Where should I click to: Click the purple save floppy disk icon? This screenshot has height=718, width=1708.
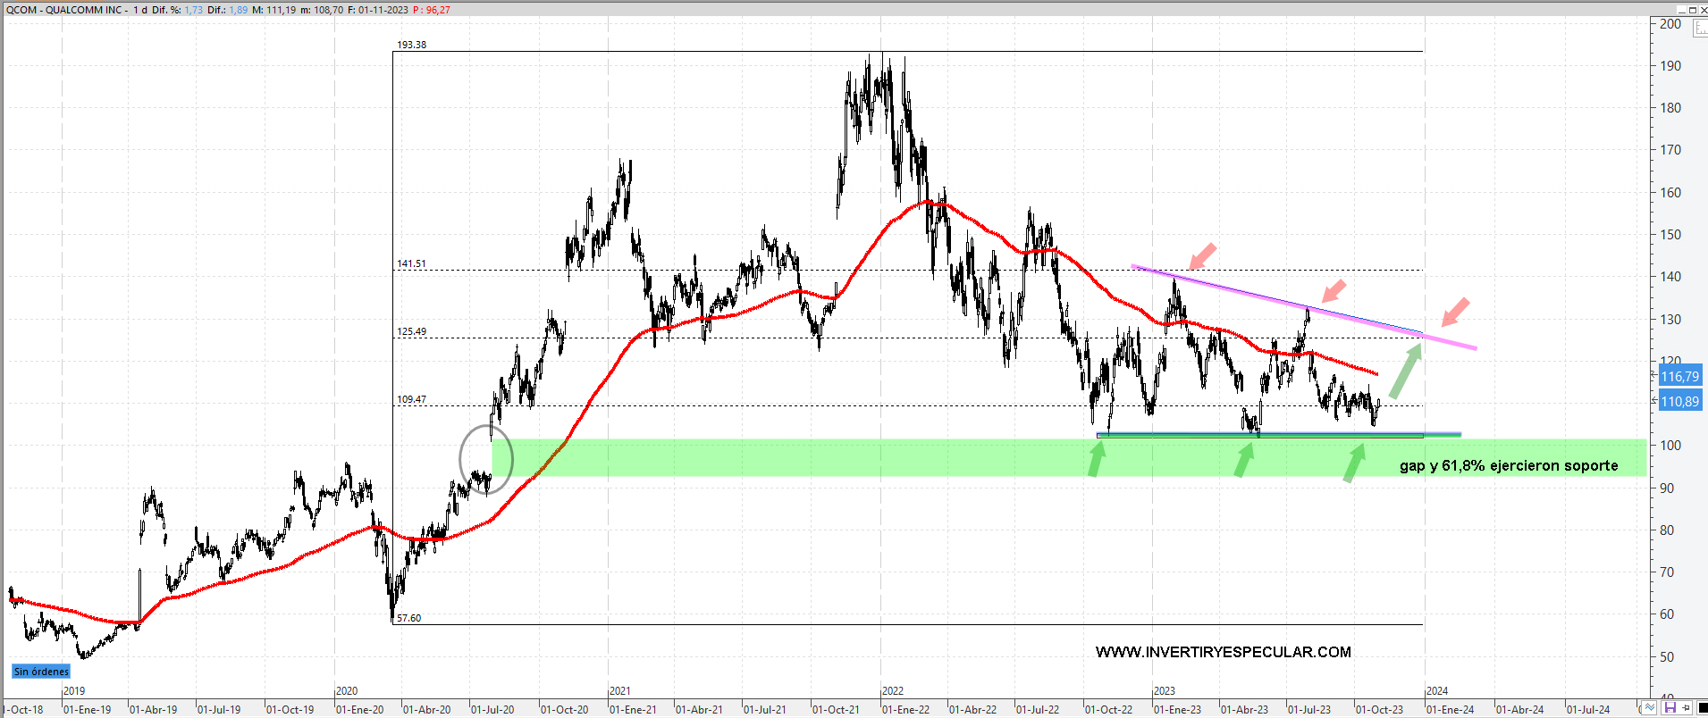1670,708
